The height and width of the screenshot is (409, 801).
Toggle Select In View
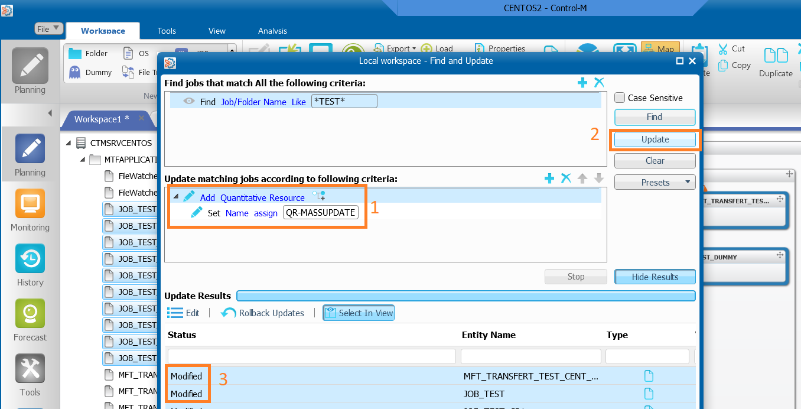359,313
